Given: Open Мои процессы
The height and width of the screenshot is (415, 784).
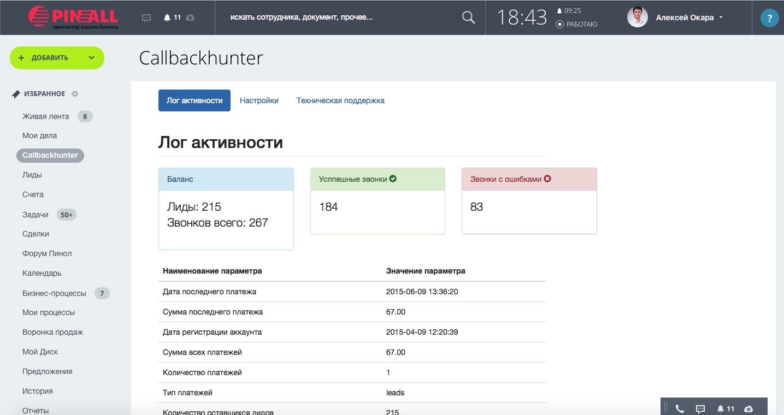Looking at the screenshot, I should coord(49,312).
